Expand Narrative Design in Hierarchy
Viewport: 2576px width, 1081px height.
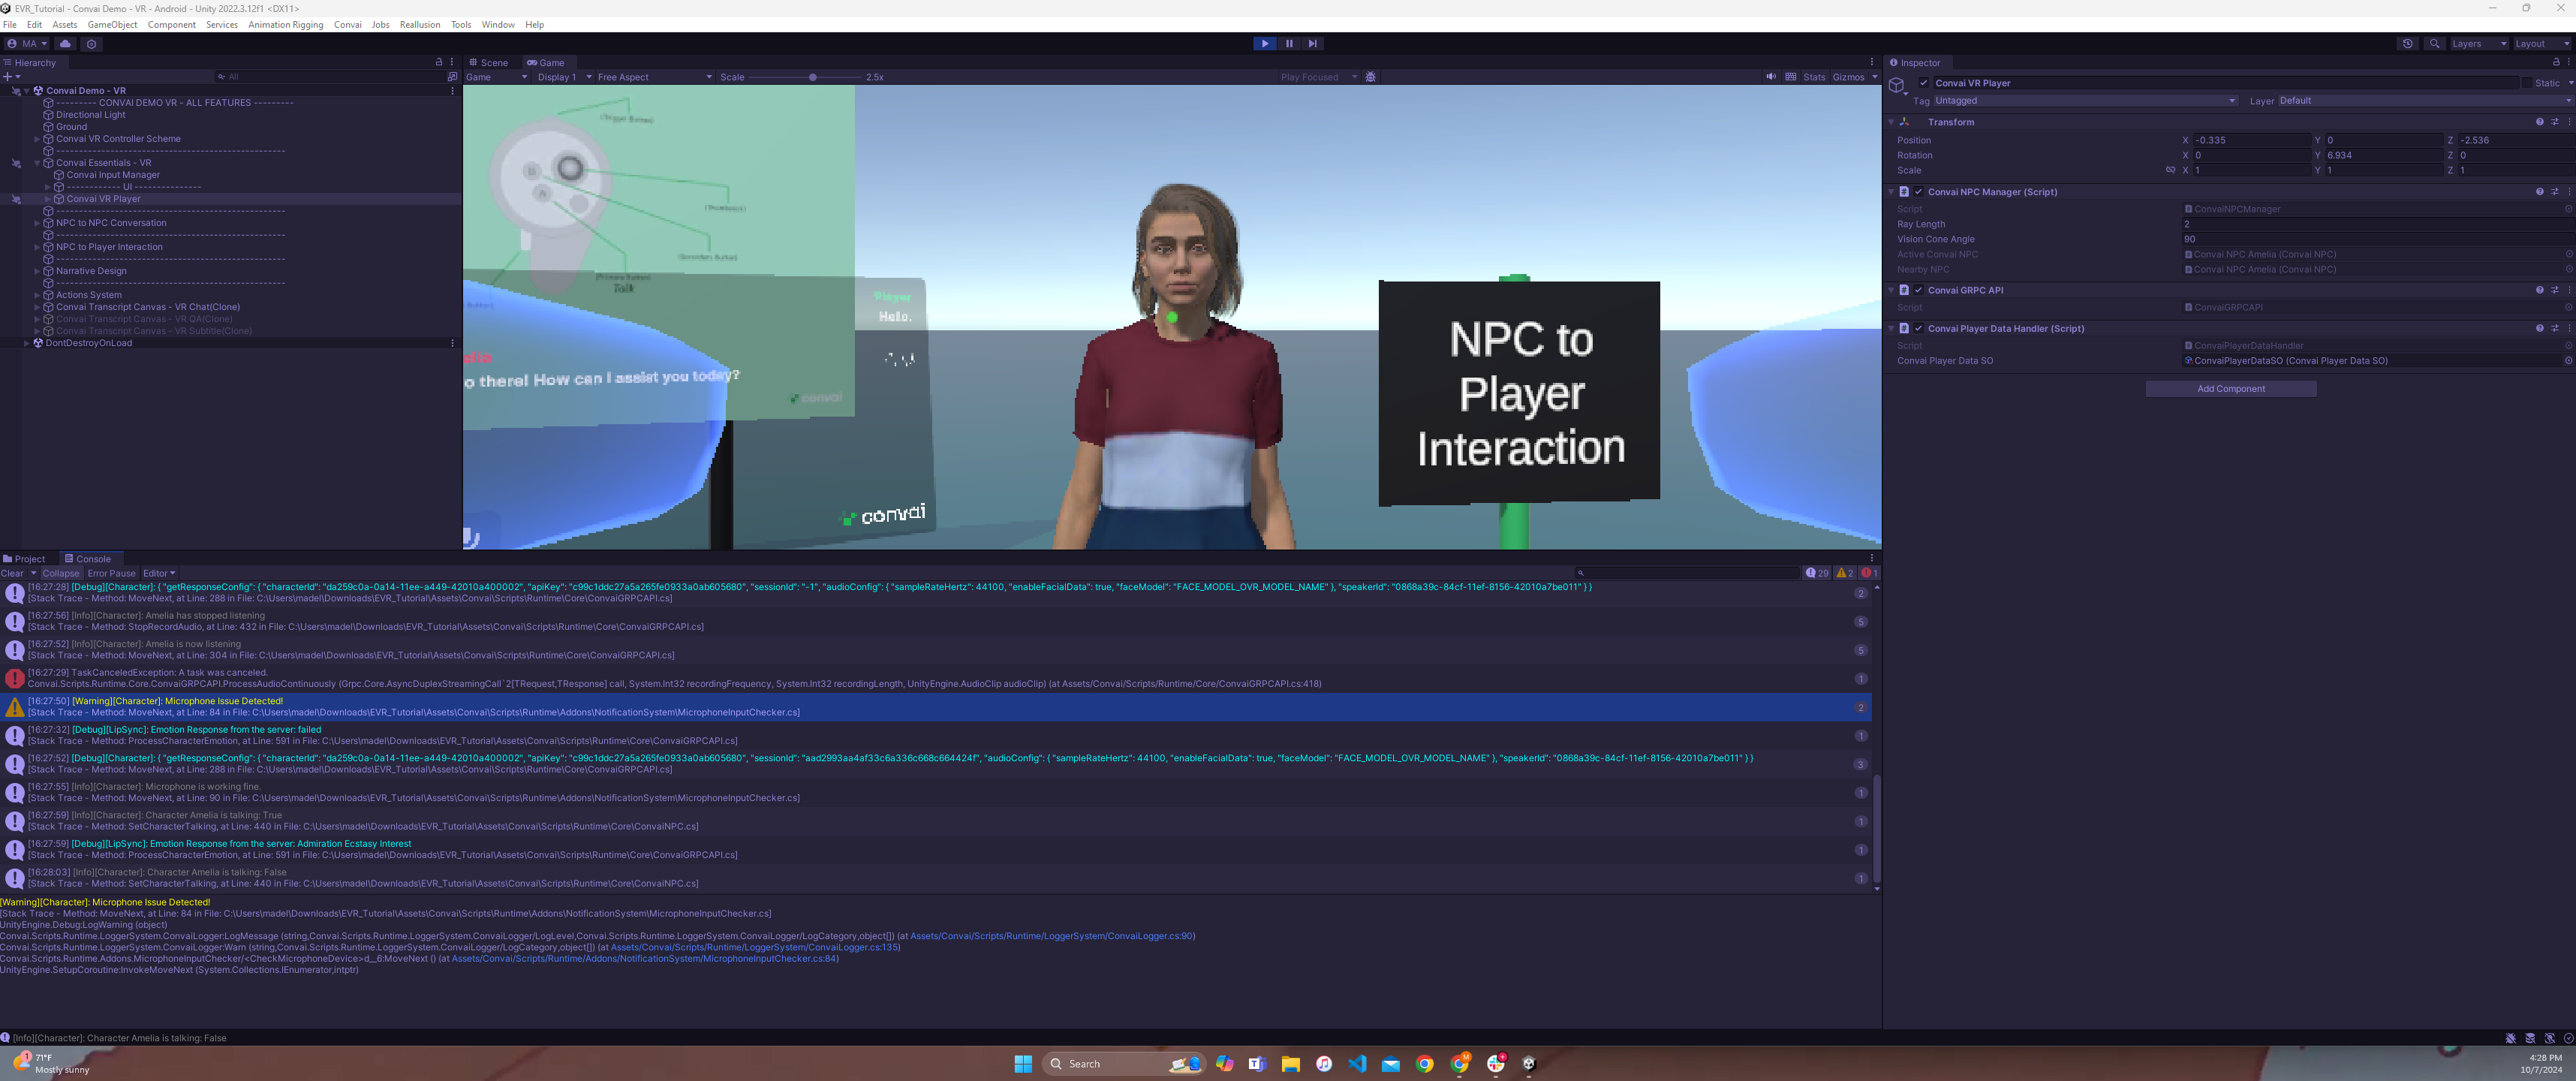coord(37,271)
